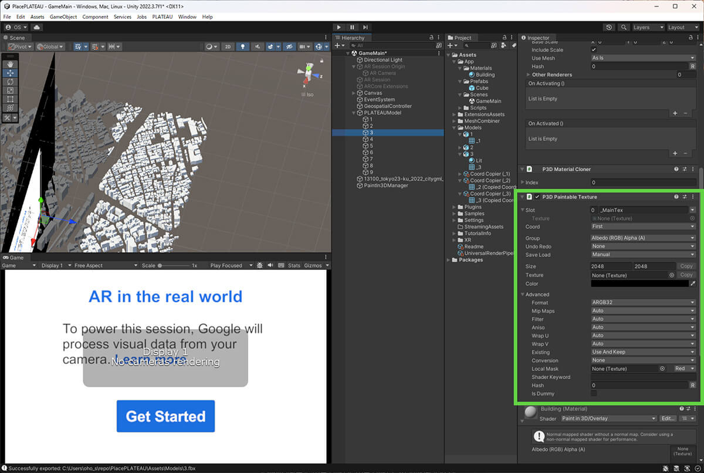Select Directional Light in Hierarchy
Viewport: 704px width, 473px height.
point(383,60)
